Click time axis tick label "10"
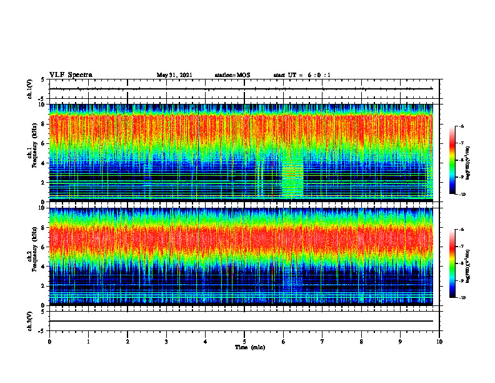This screenshot has height=383, width=495. click(439, 342)
